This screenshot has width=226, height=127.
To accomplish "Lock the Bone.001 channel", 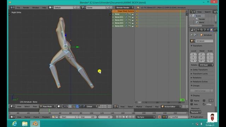I will point(133,17).
